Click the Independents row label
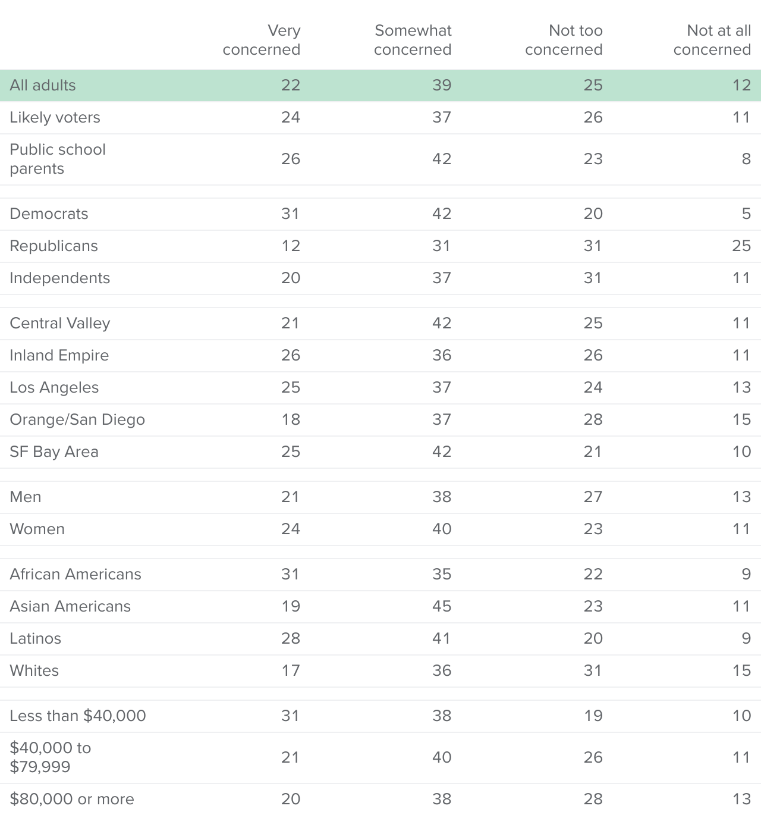This screenshot has width=761, height=815. 59,278
